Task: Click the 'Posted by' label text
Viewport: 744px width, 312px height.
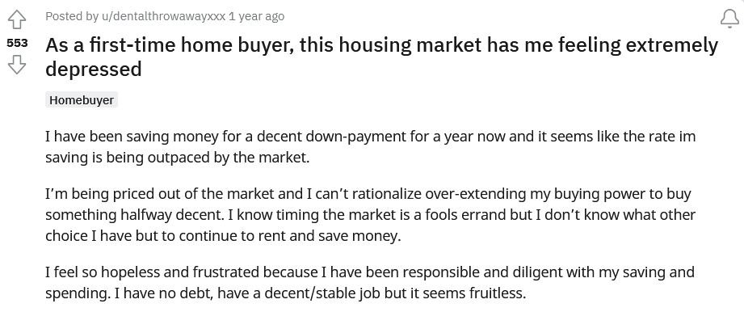Action: pyautogui.click(x=72, y=16)
